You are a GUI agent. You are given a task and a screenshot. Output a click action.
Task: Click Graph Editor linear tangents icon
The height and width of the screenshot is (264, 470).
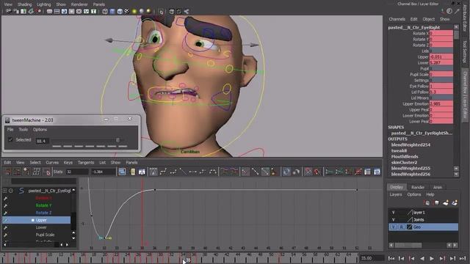(x=183, y=172)
